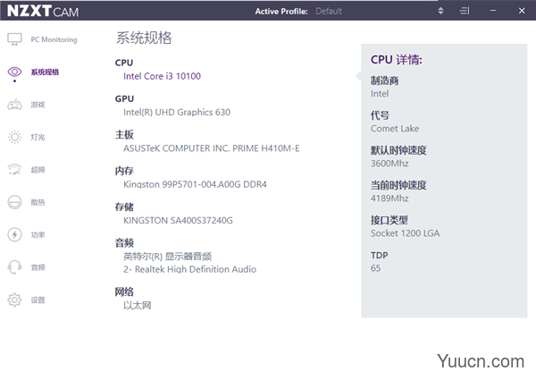Open the 灯光 sidebar label
This screenshot has width=536, height=388.
38,137
